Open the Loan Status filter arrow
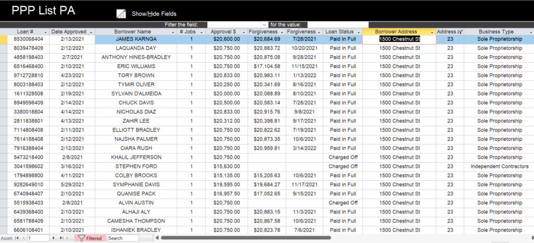The height and width of the screenshot is (243, 534). point(358,32)
